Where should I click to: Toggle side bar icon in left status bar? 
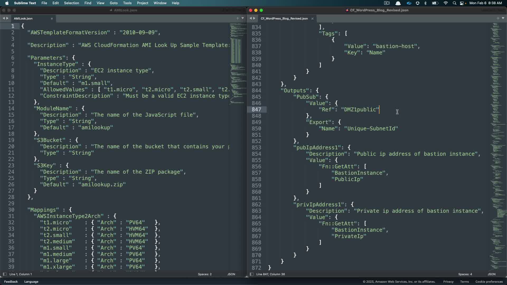click(4, 274)
